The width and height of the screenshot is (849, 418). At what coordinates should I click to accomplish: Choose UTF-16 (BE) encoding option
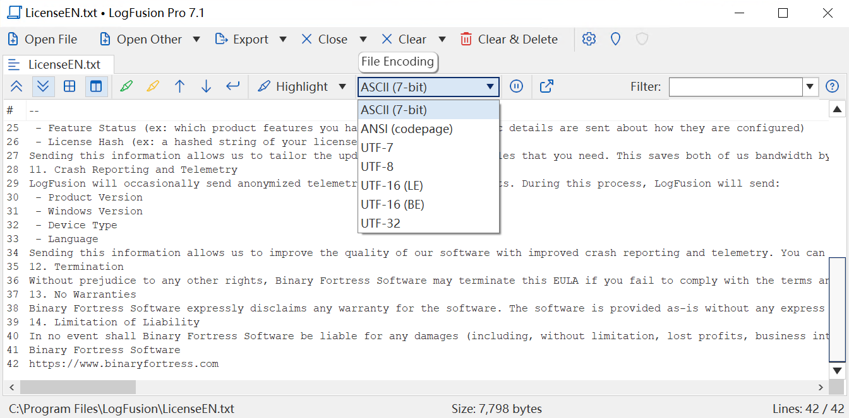point(428,204)
